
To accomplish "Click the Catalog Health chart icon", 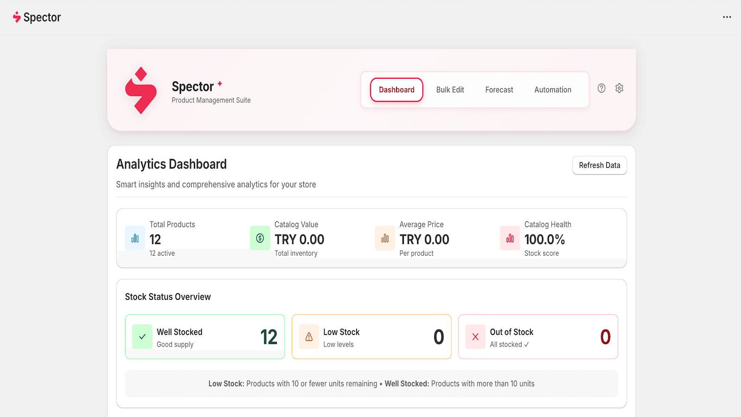I will [510, 238].
